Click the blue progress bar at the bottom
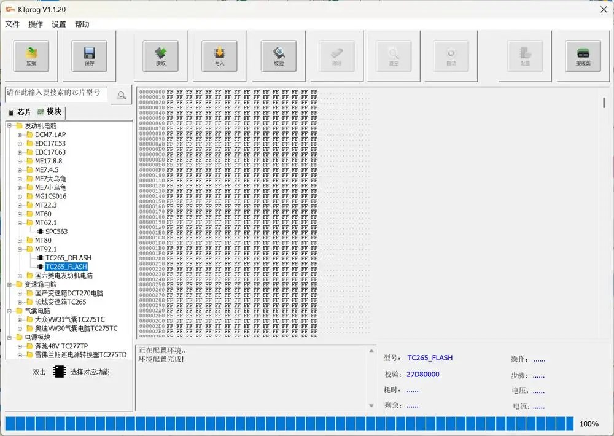614x436 pixels. [x=289, y=424]
